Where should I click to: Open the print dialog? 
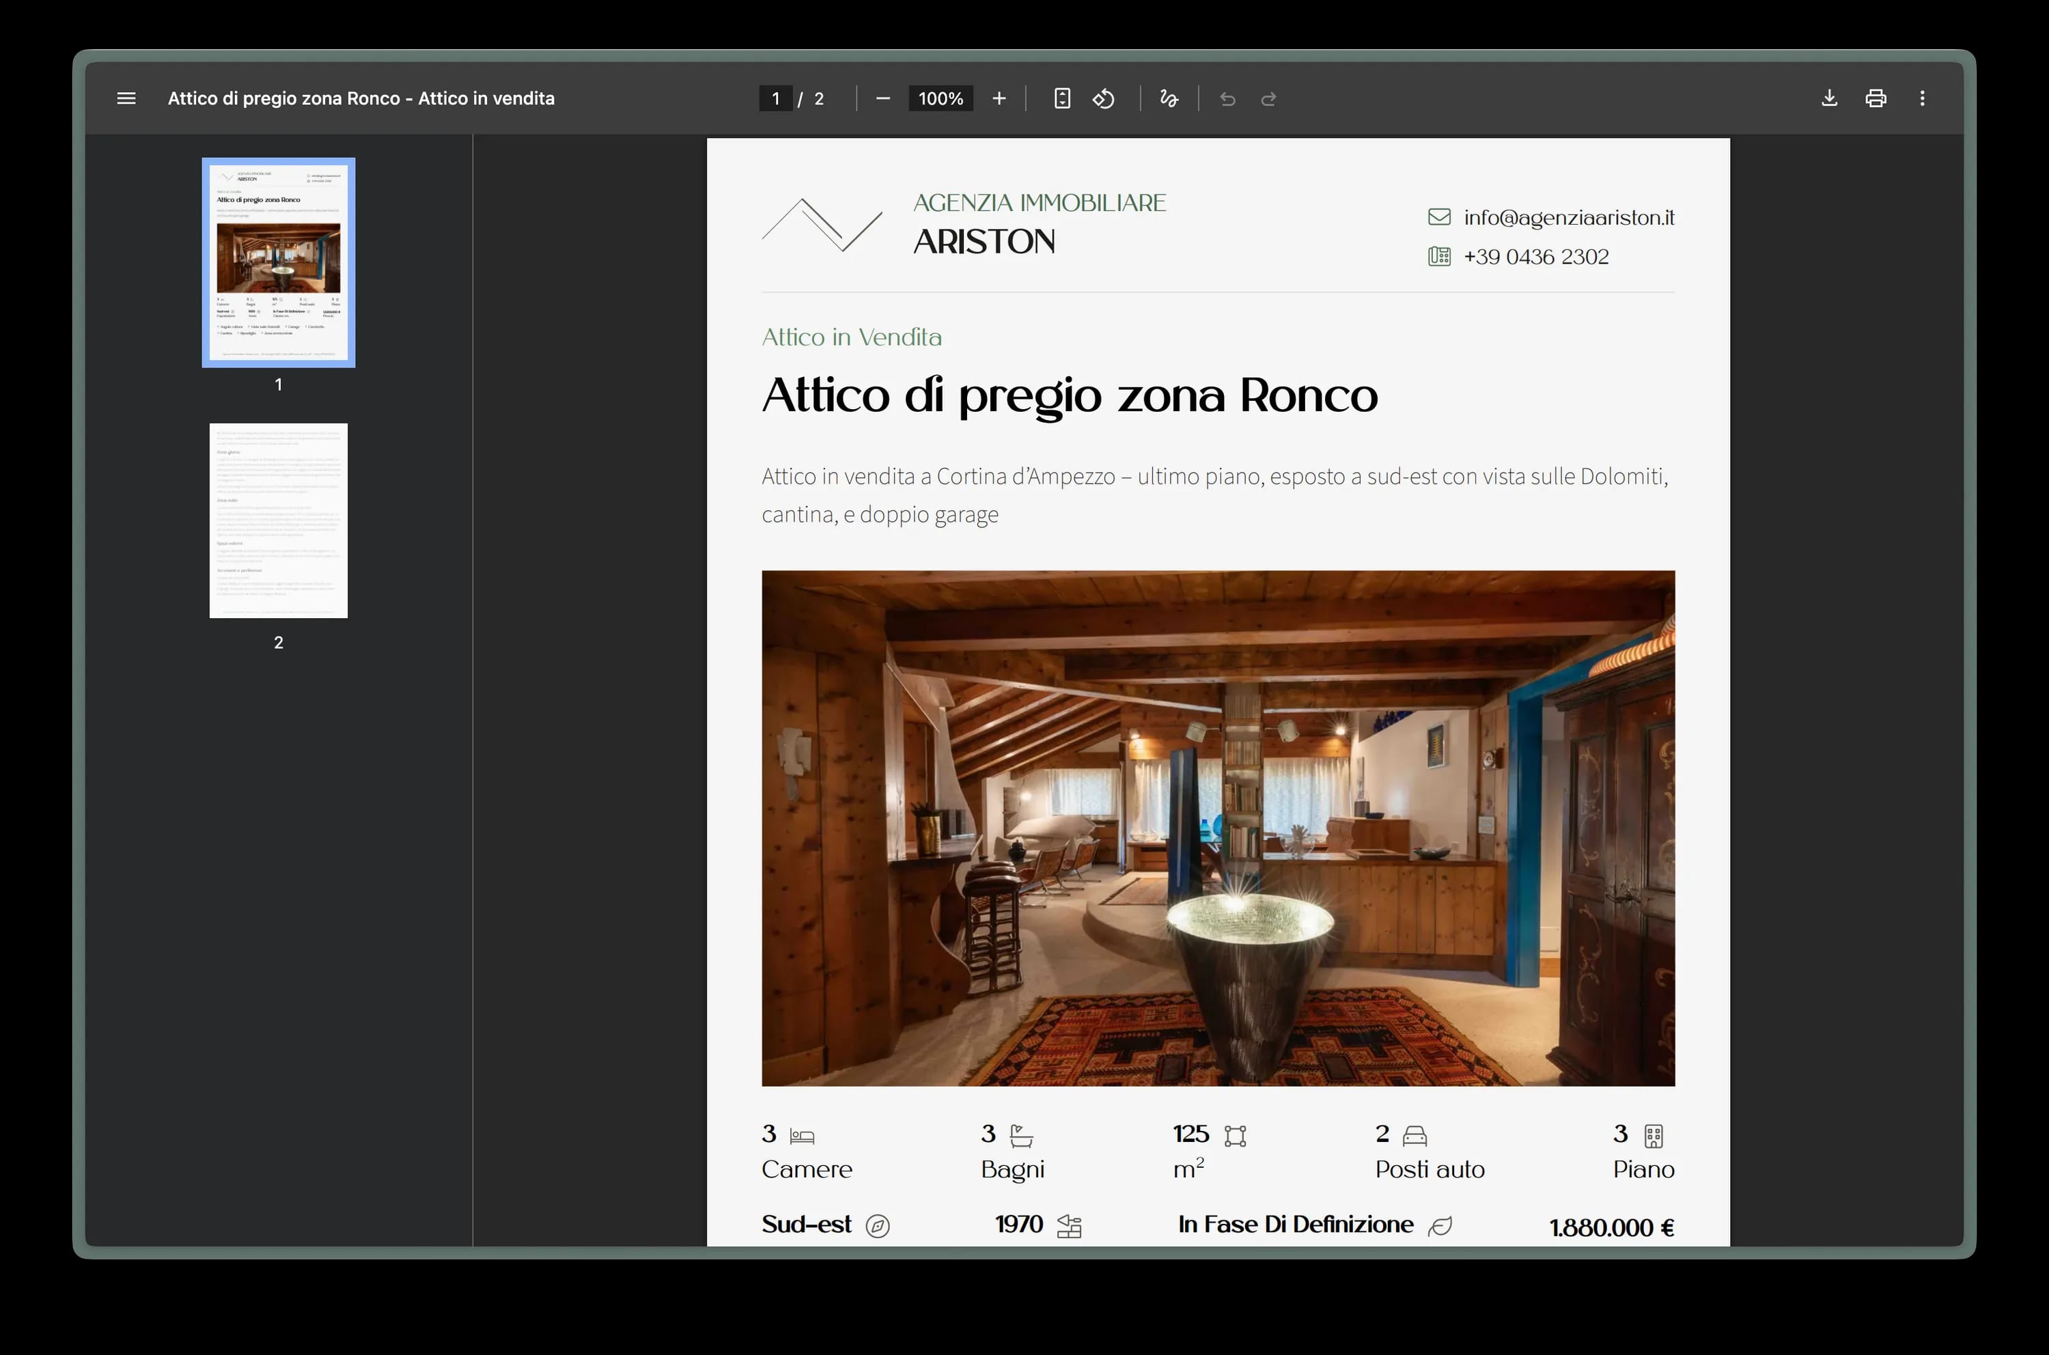[x=1874, y=98]
